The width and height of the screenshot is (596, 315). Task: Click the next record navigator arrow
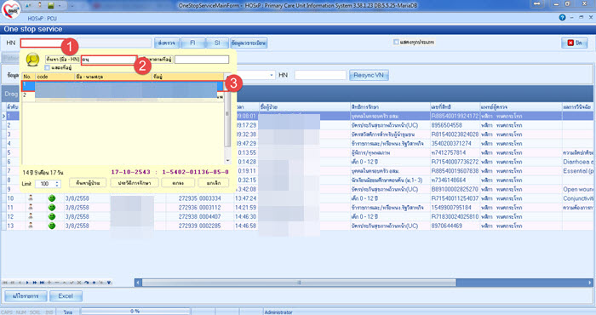point(27,283)
